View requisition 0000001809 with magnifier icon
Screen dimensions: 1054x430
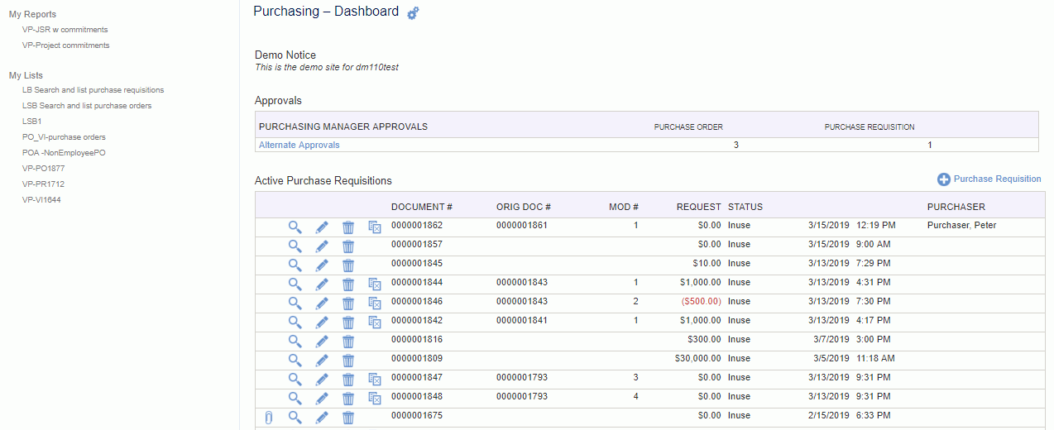click(x=295, y=360)
